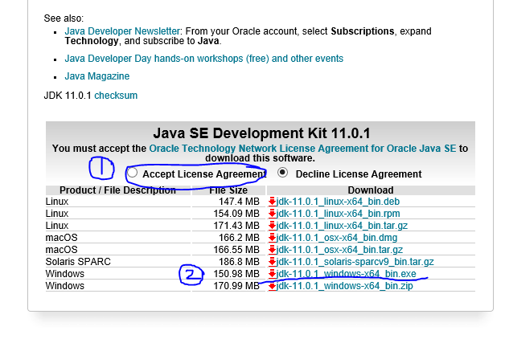505x343 pixels.
Task: Open the Java Magazine link
Action: click(x=97, y=76)
